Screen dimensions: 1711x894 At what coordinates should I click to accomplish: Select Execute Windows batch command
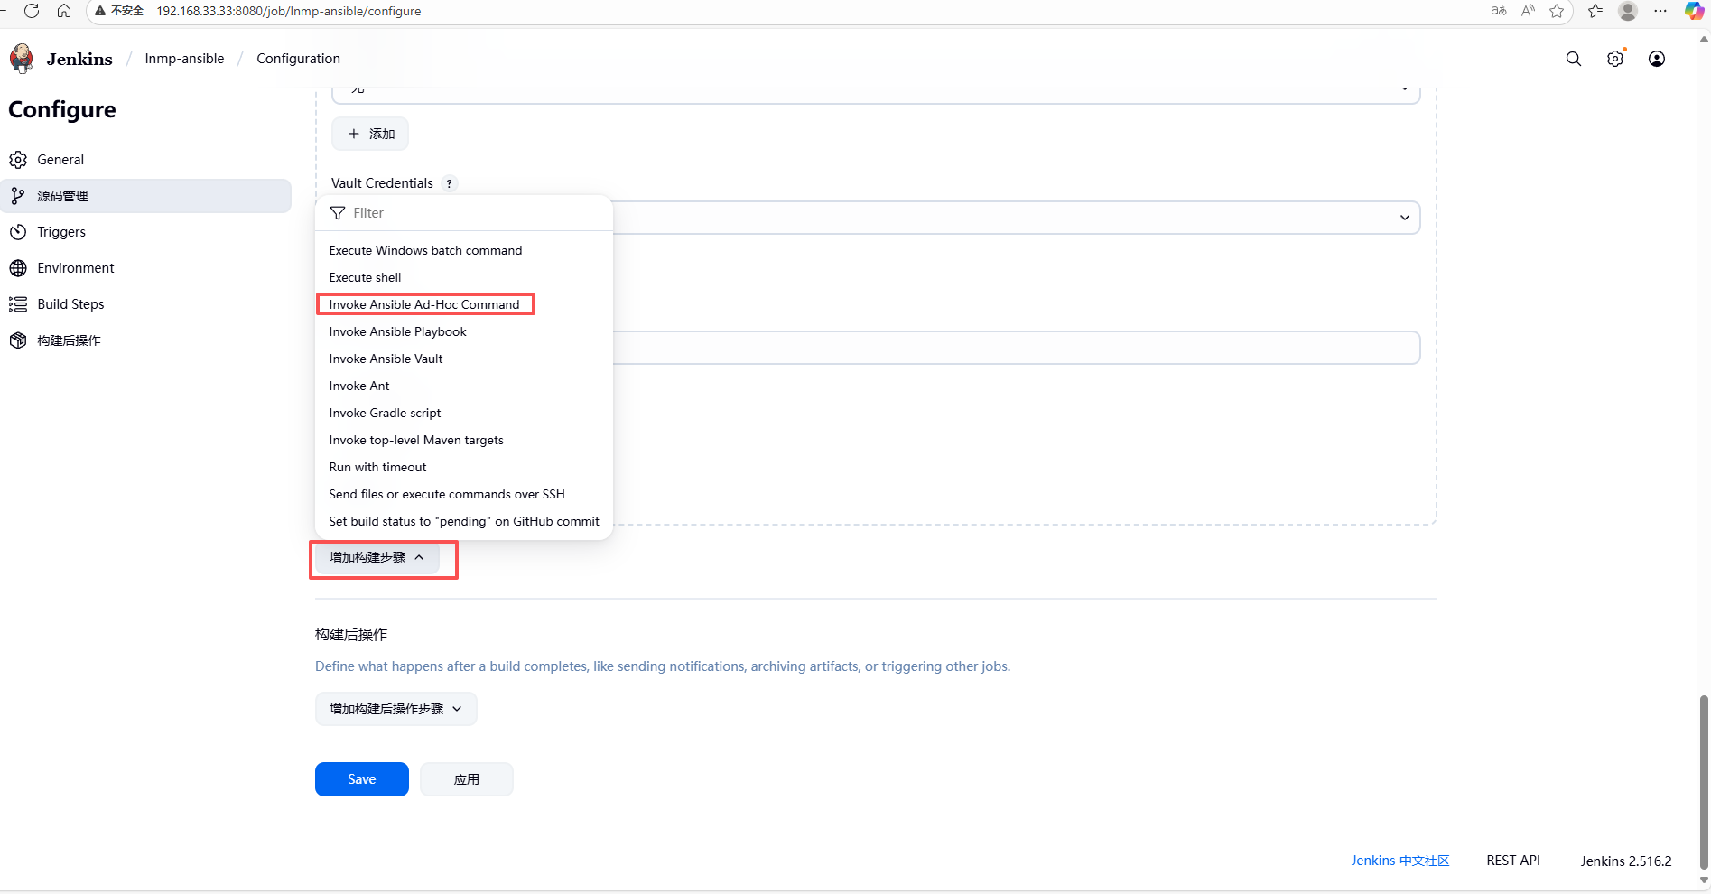(463, 250)
